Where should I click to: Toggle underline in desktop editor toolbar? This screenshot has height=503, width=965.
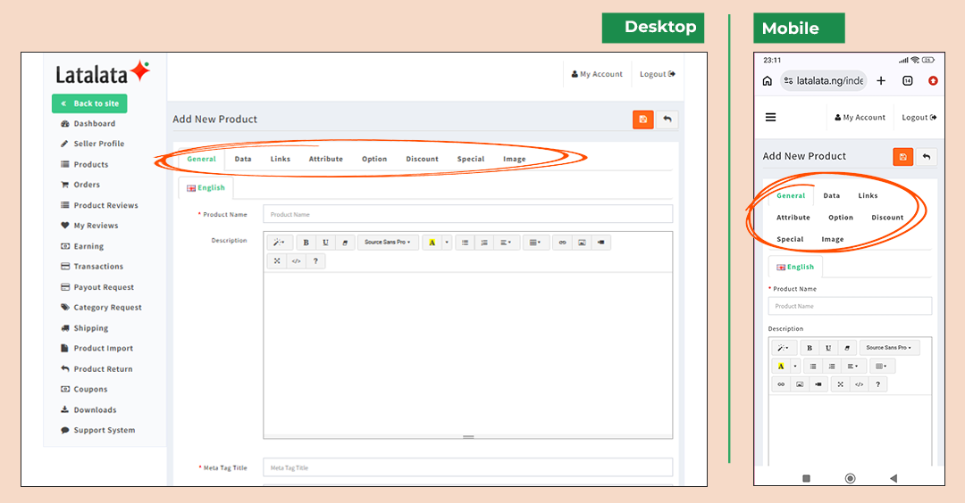tap(325, 242)
